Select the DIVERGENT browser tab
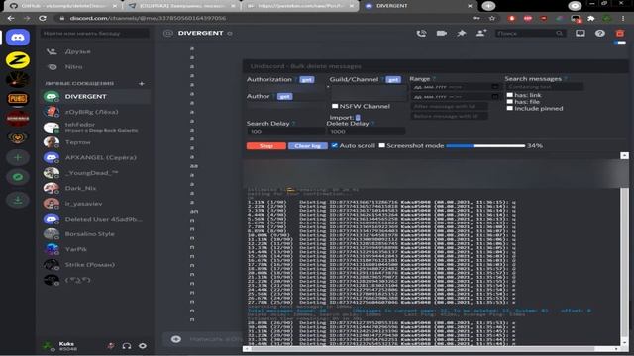Image resolution: width=634 pixels, height=356 pixels. [418, 6]
